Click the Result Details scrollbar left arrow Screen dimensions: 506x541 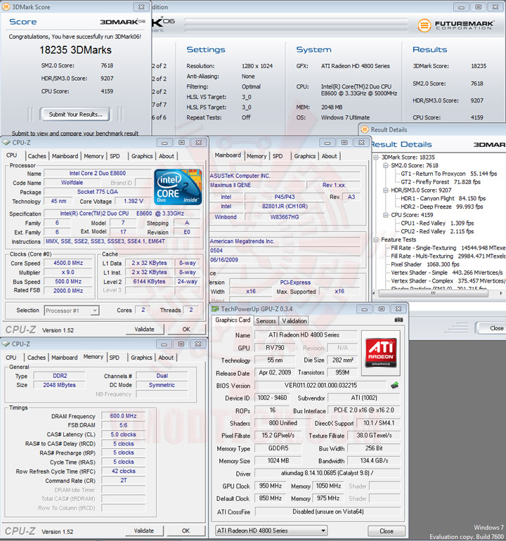pos(374,293)
